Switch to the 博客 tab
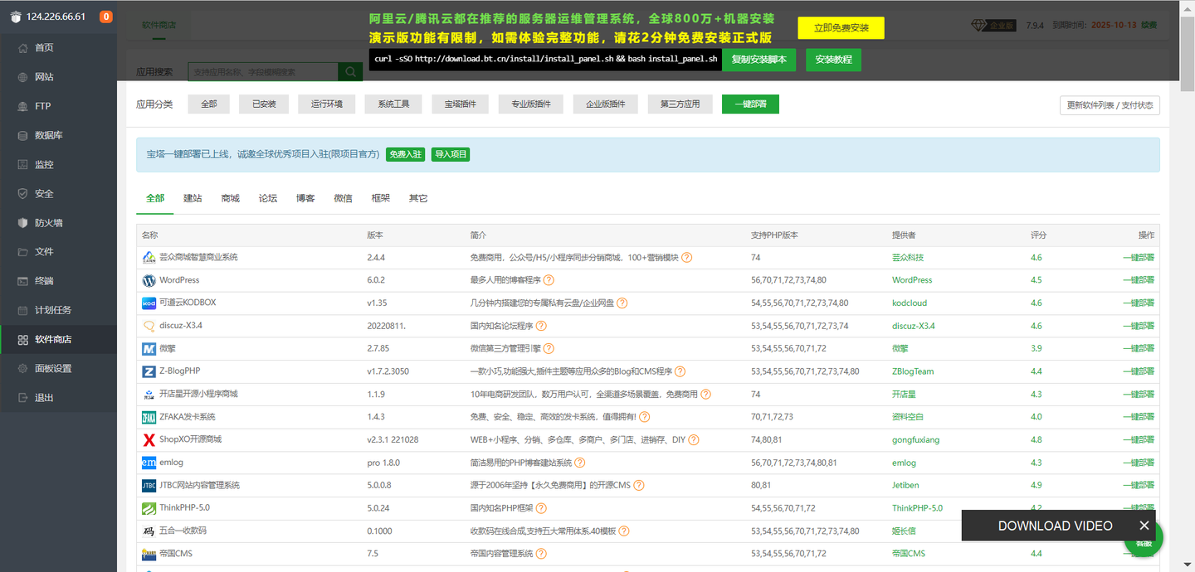Image resolution: width=1195 pixels, height=572 pixels. tap(305, 198)
